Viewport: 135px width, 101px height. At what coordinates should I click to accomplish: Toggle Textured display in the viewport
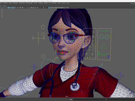14,8
